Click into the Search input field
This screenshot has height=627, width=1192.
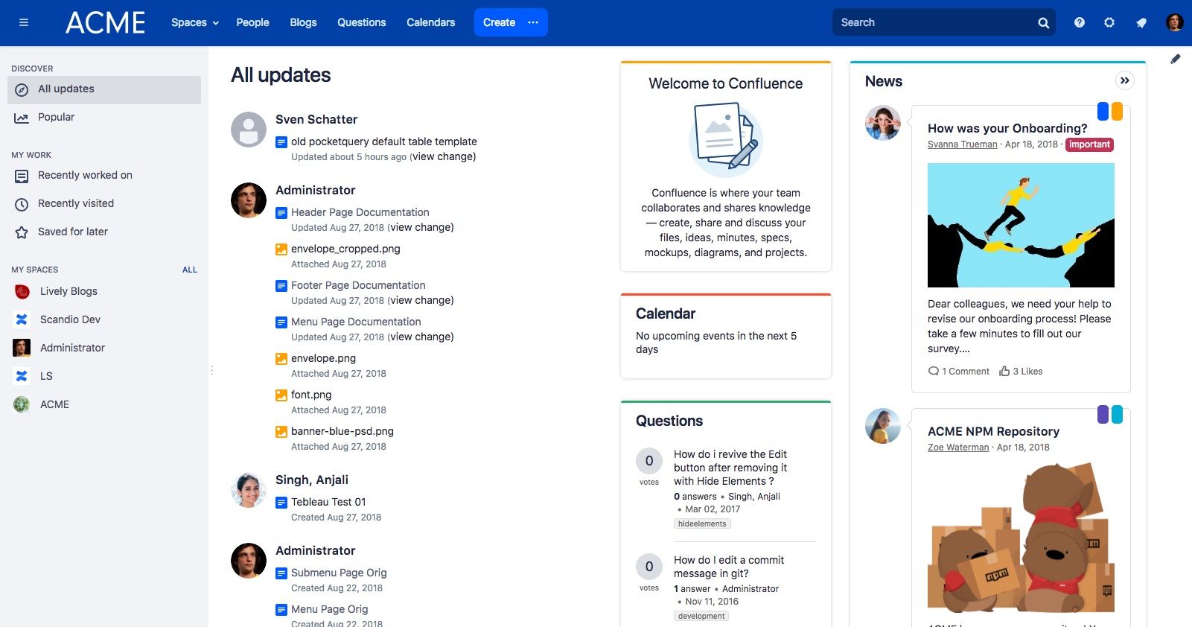point(935,22)
